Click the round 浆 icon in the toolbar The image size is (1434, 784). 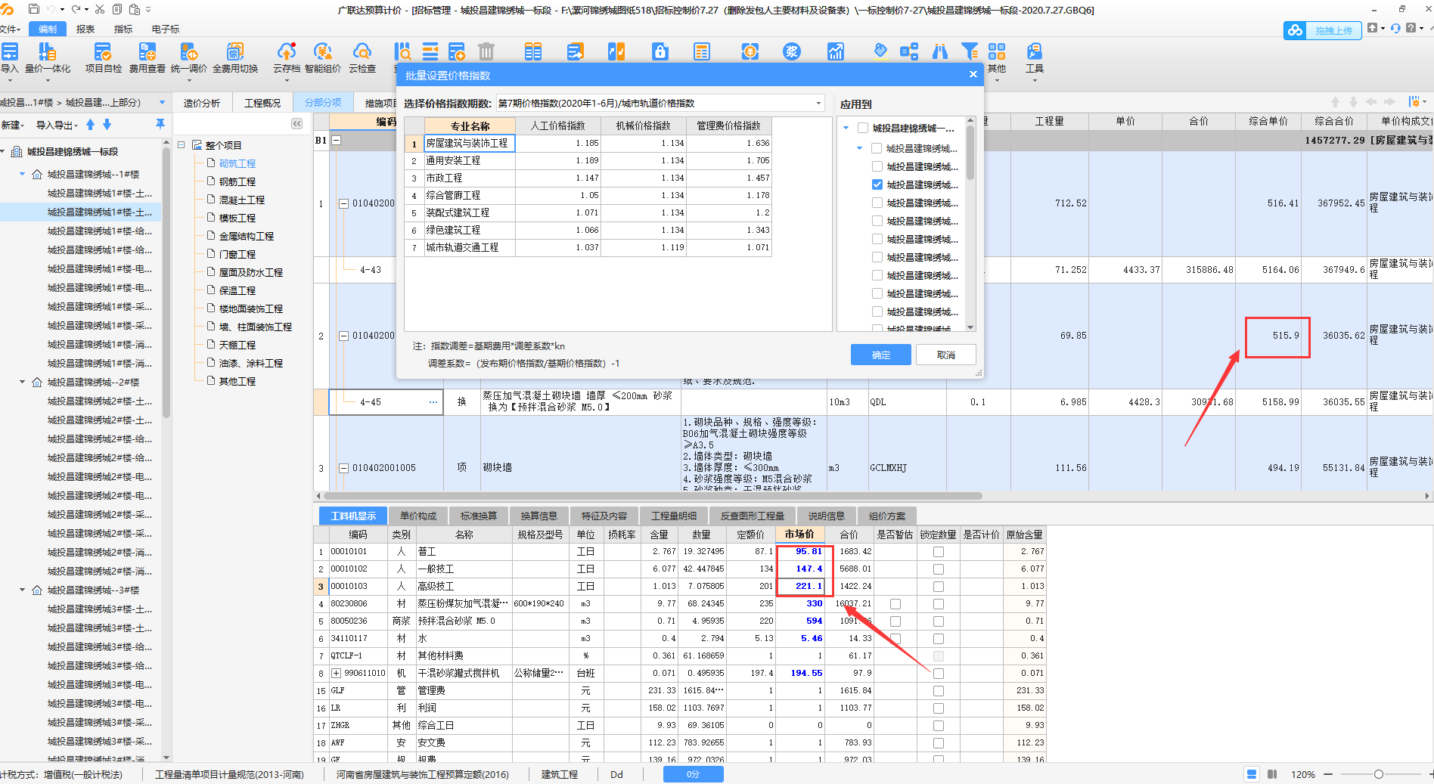point(792,51)
